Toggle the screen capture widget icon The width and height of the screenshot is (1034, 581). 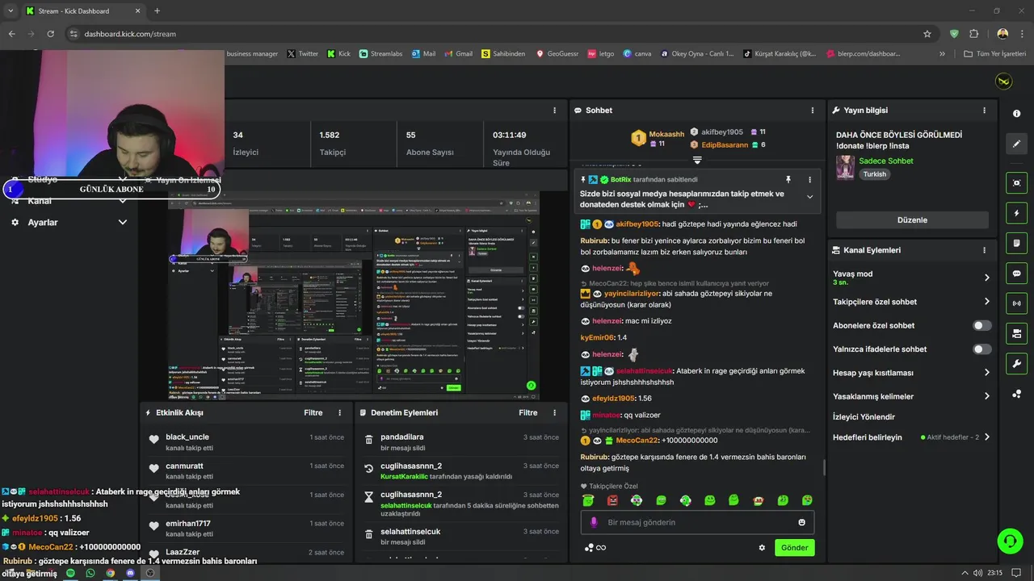point(1016,183)
